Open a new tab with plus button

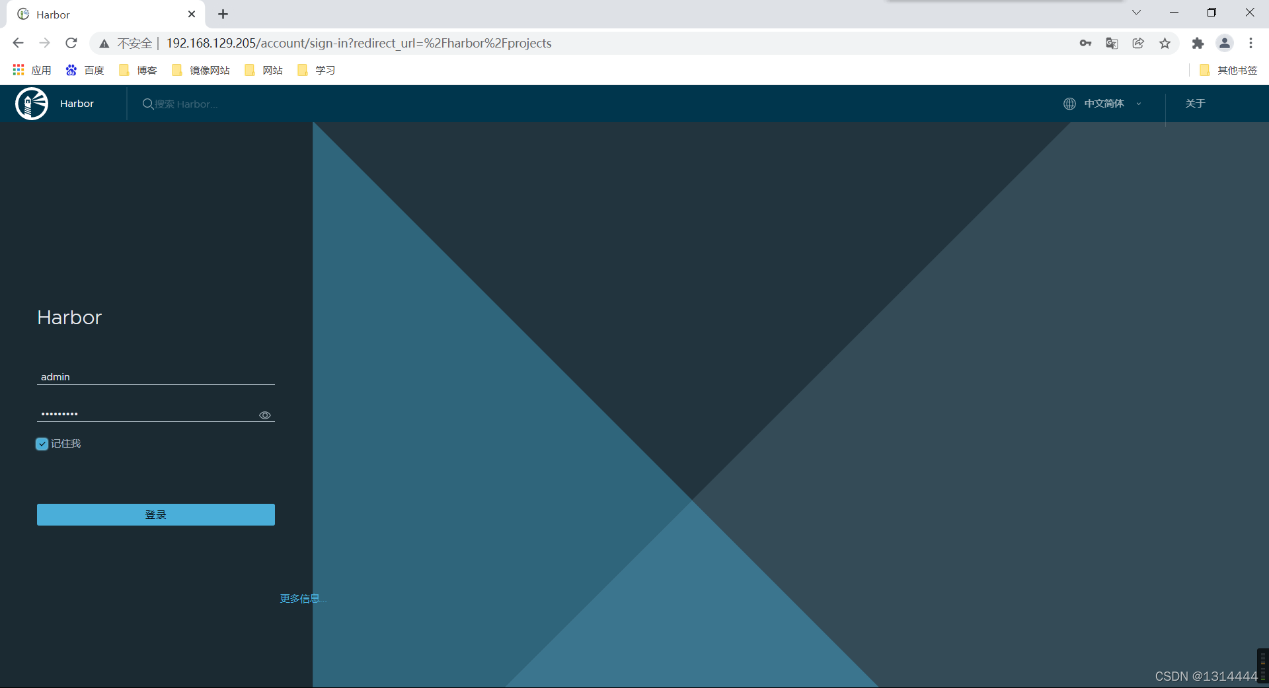coord(223,14)
